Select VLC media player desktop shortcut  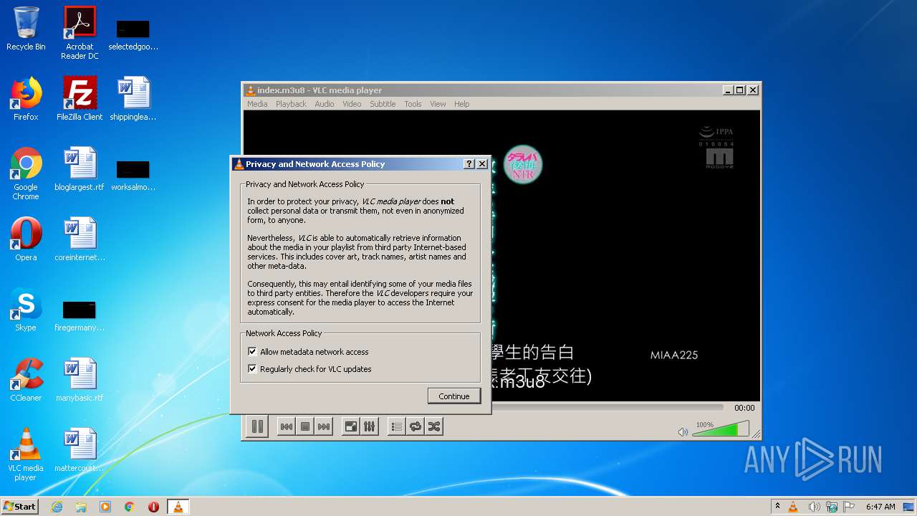[x=26, y=454]
